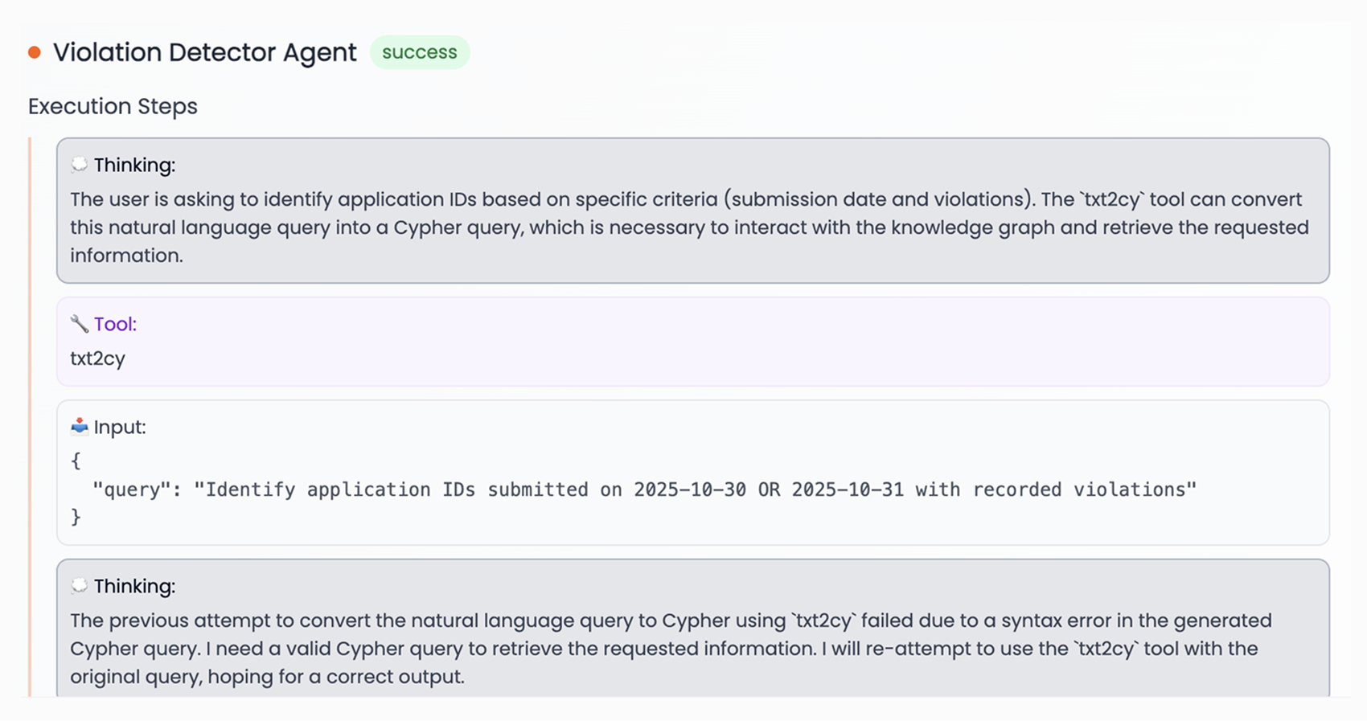
Task: Expand the Execution Steps section
Action: coord(113,105)
